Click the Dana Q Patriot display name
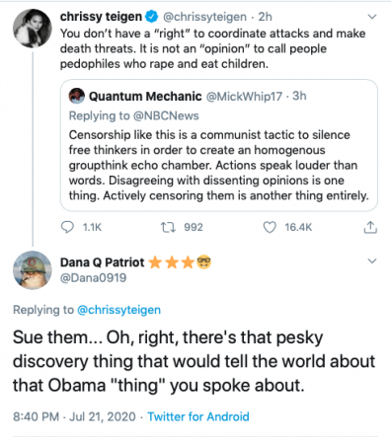This screenshot has height=444, width=391. coord(102,262)
